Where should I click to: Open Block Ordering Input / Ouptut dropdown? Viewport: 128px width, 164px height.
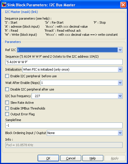pos(120,133)
